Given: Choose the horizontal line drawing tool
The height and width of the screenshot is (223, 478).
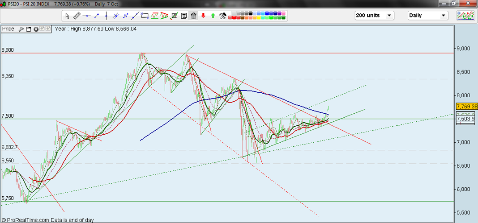Looking at the screenshot, I should tap(86, 16).
